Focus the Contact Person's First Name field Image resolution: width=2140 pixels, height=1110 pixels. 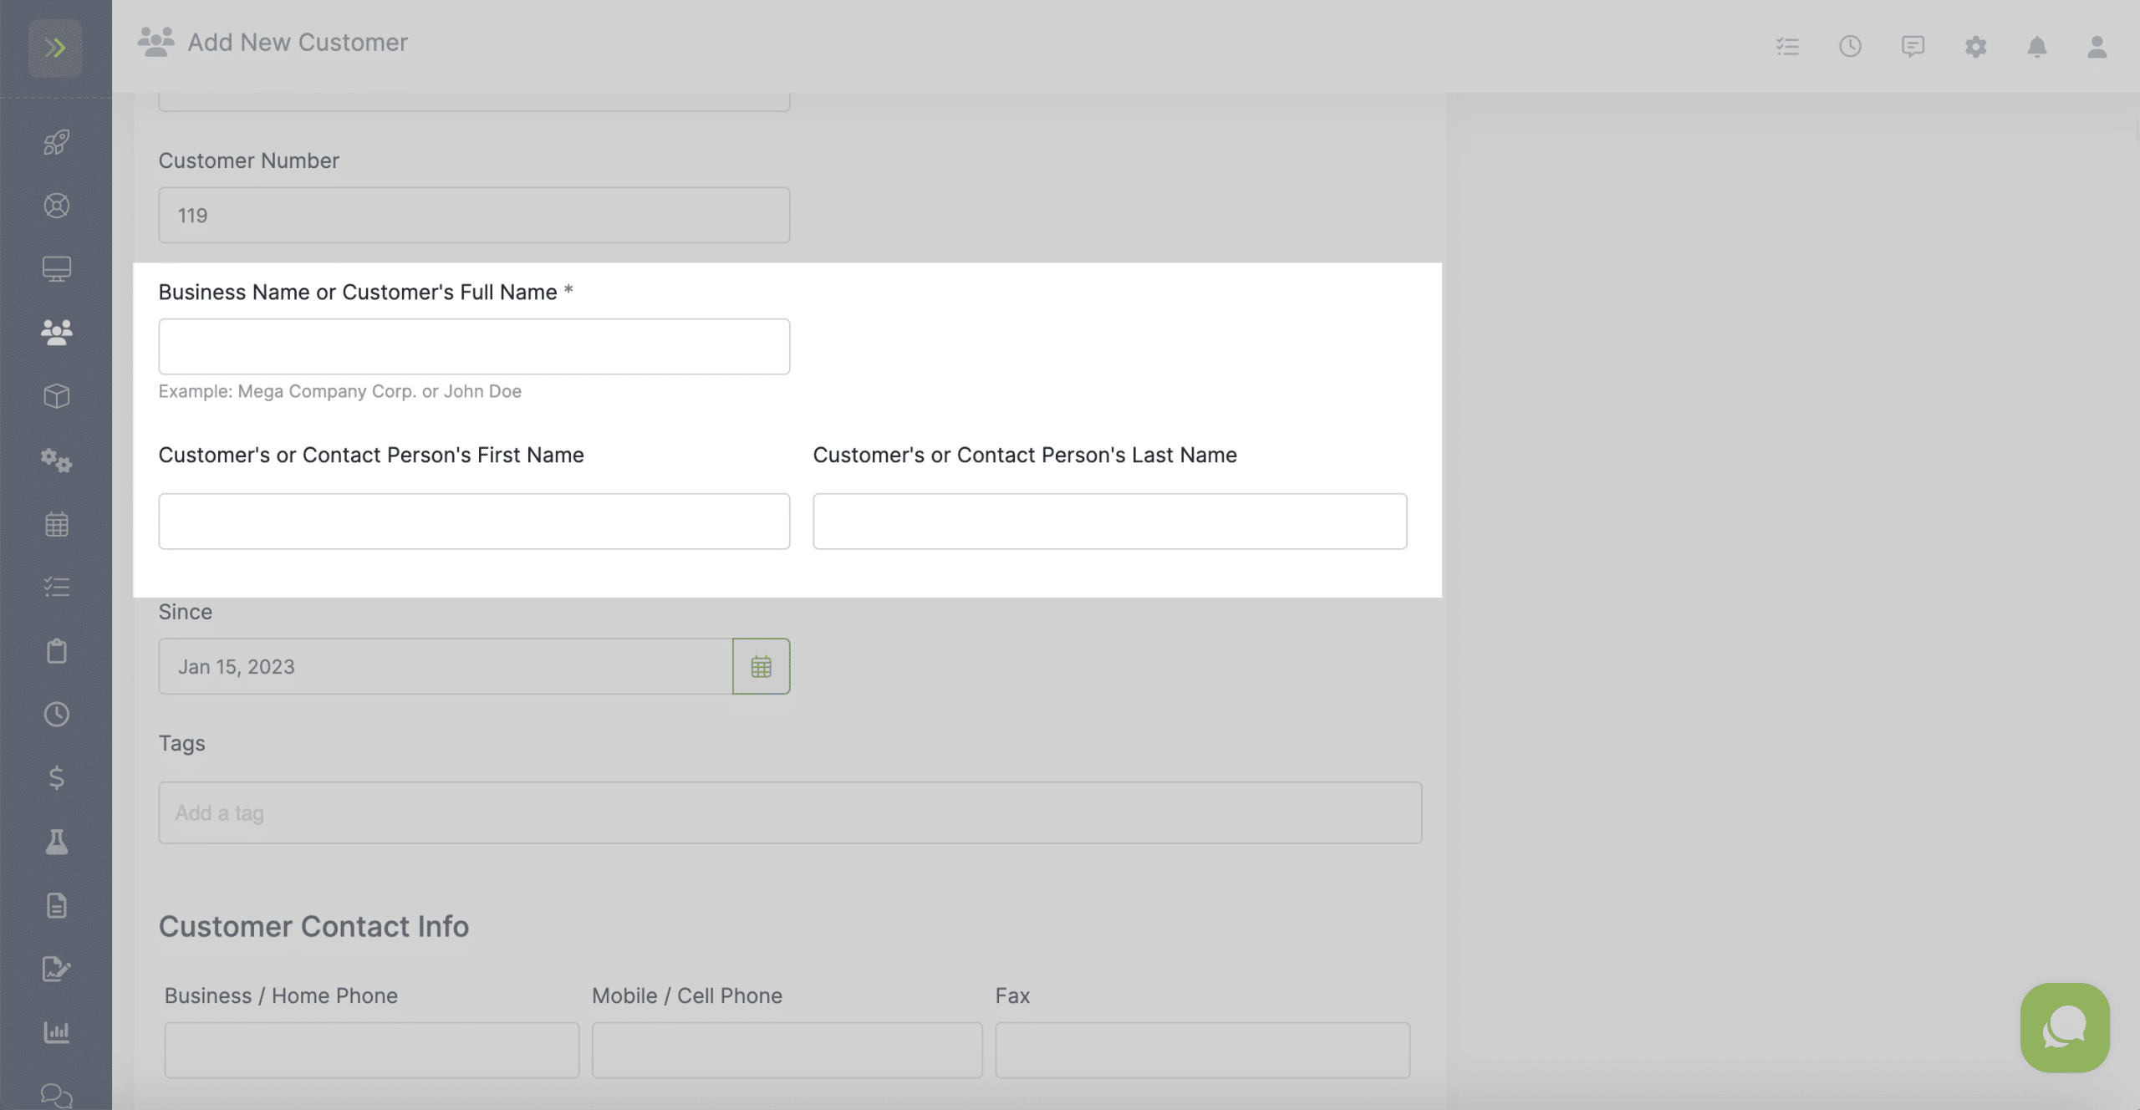tap(474, 521)
